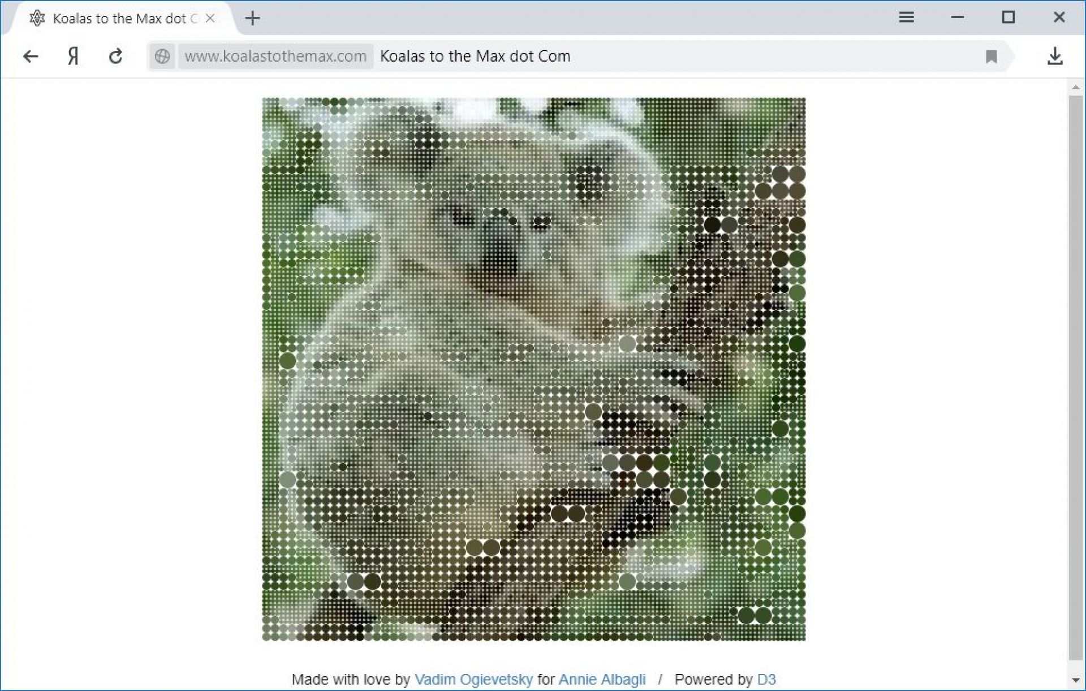This screenshot has height=691, width=1086.
Task: Open the Vadim Ogievetsky link
Action: (x=473, y=679)
